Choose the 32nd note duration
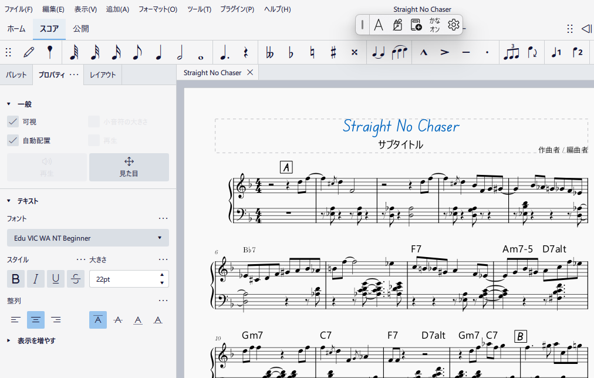594x378 pixels. (x=95, y=52)
